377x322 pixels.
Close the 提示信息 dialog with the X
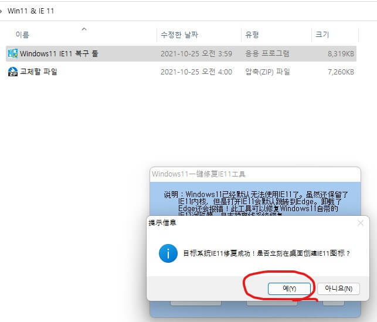tap(361, 223)
